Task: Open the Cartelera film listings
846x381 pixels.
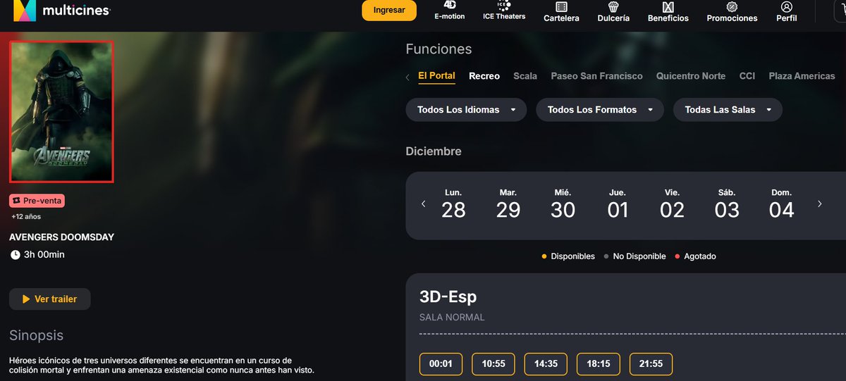Action: 561,11
